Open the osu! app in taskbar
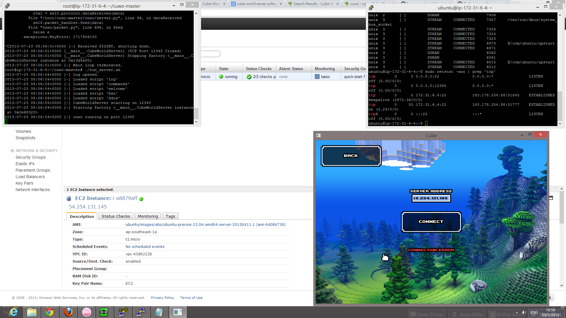The width and height of the screenshot is (566, 318). [86, 312]
